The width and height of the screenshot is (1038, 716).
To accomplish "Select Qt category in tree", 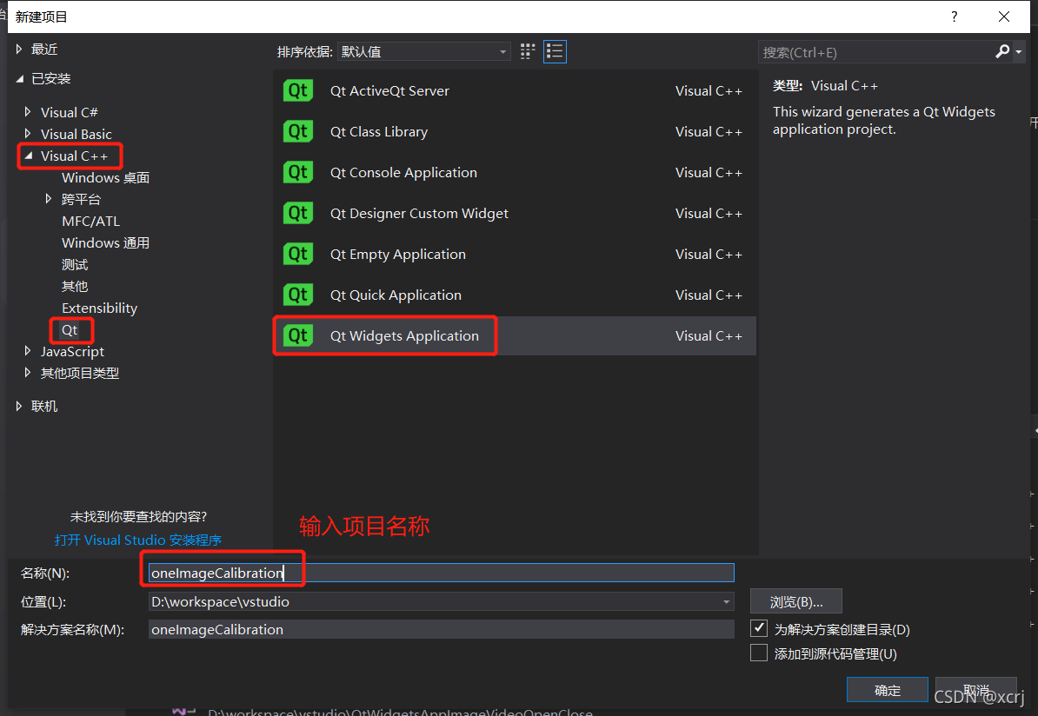I will [70, 329].
